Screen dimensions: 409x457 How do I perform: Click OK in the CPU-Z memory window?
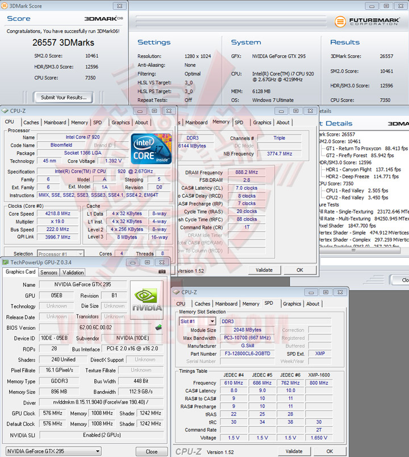pos(299,270)
